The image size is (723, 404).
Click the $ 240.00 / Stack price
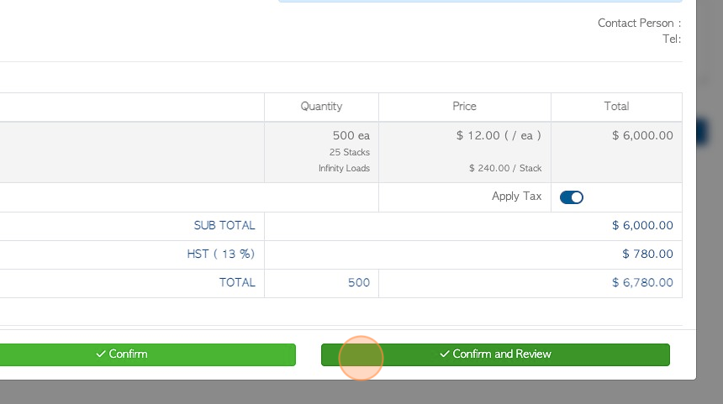[505, 168]
